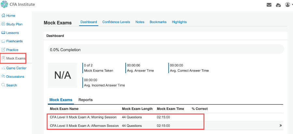Click the cloud sync check icon

[278, 5]
